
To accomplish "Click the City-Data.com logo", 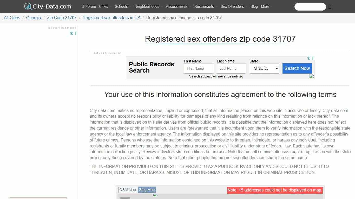I will pos(47,6).
